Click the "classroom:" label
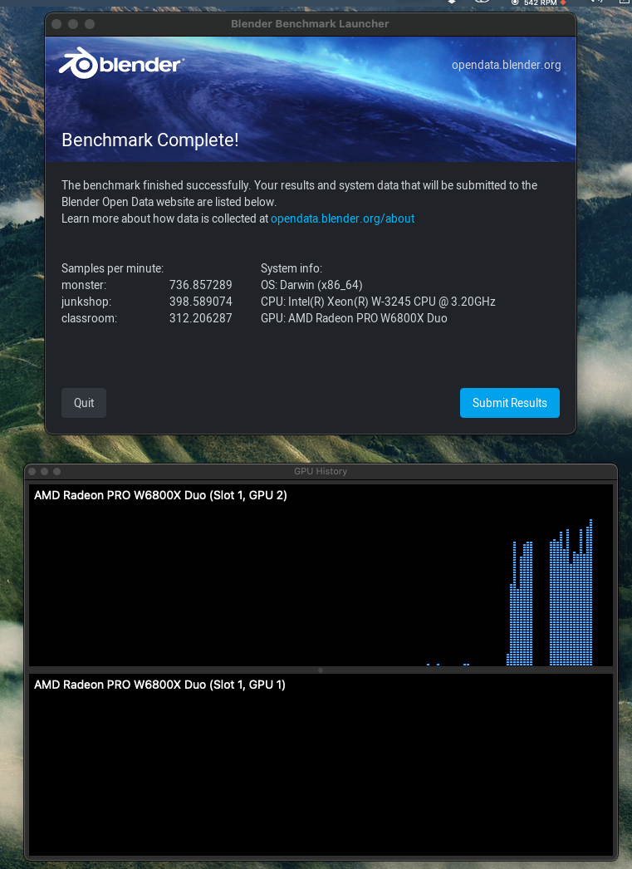The image size is (632, 869). point(89,318)
